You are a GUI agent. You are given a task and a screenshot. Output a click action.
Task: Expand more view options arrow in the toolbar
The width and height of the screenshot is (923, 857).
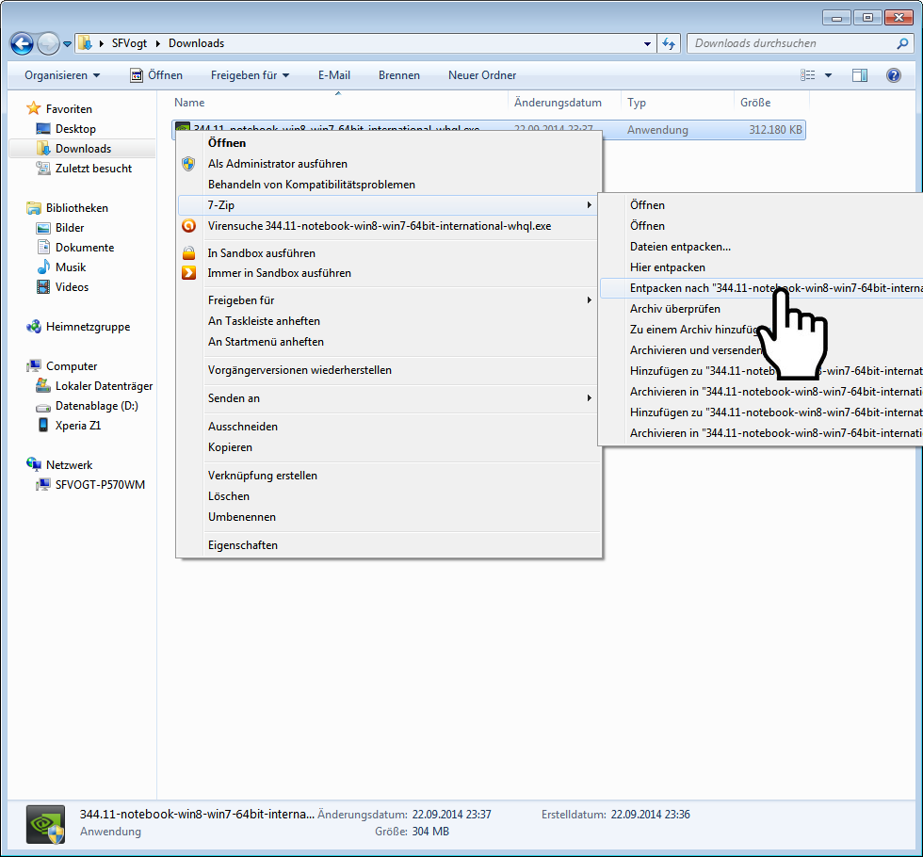[x=828, y=75]
